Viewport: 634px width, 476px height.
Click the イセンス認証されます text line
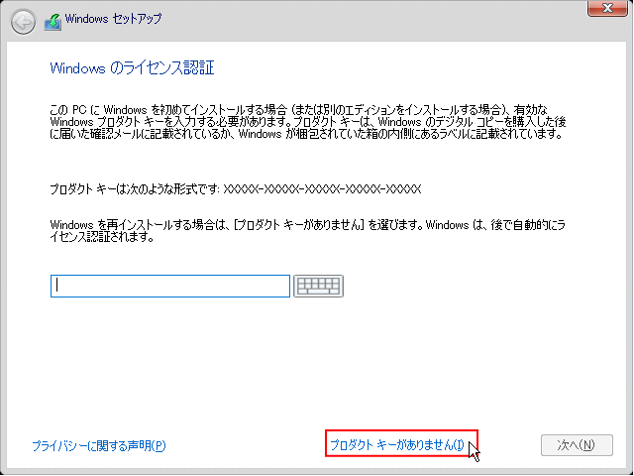(x=99, y=238)
